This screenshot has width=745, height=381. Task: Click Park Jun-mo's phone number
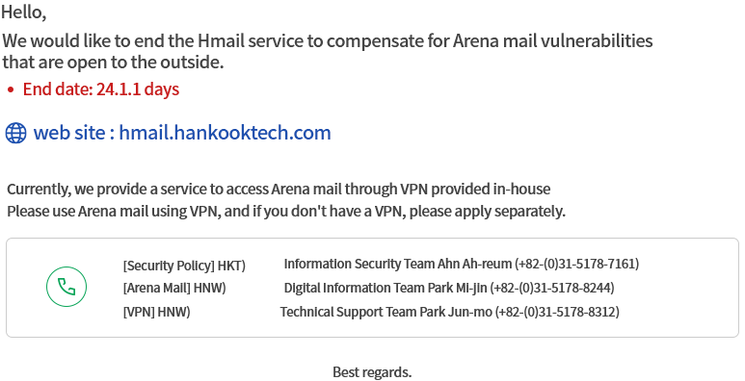coord(557,312)
